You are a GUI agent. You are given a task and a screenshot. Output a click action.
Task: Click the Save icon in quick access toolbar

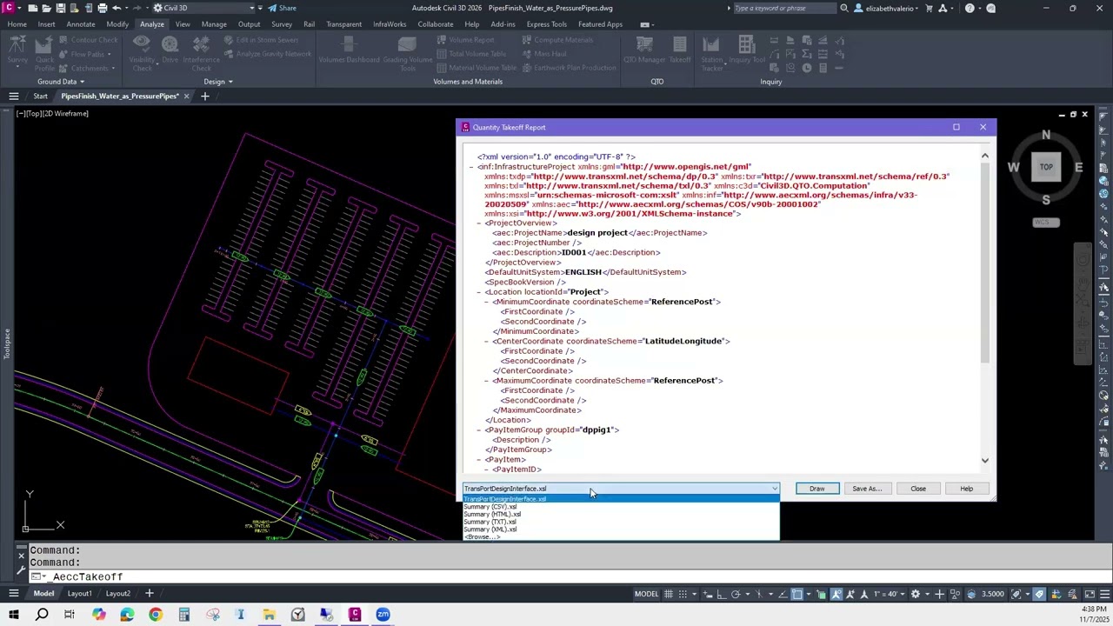click(x=60, y=8)
